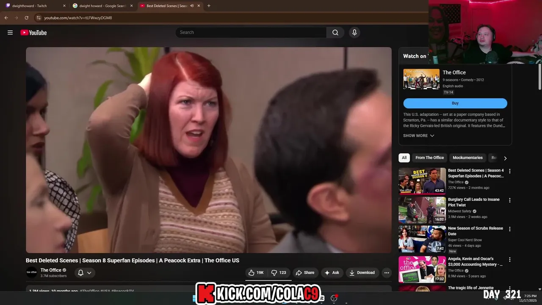Screen dimensions: 542x305
Task: Open options for Burglary Call video
Action: click(510, 200)
